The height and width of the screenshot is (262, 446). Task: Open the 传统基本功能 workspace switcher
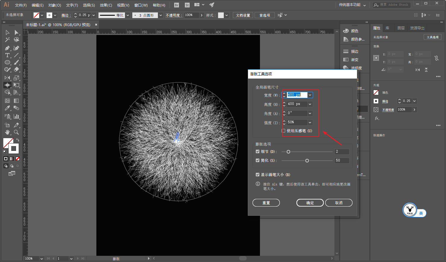coord(352,5)
